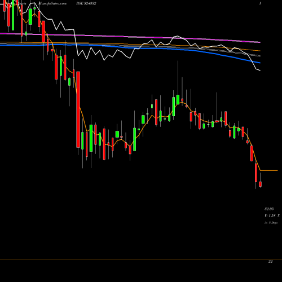Click the 32.05 price value
282x282 pixels.
tap(269, 209)
